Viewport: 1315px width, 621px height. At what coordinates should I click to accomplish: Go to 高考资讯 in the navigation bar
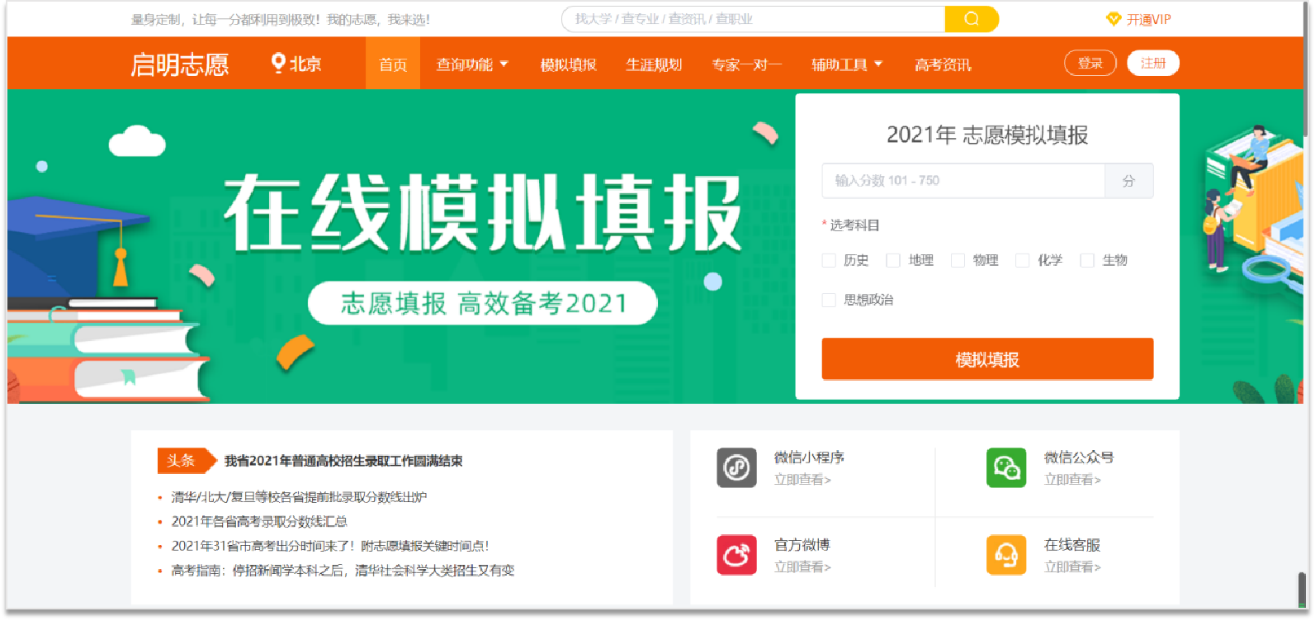(x=943, y=64)
